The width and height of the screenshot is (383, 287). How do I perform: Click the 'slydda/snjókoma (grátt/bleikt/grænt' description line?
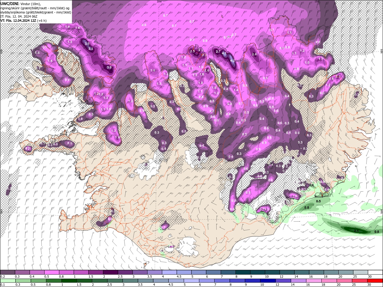(36, 12)
